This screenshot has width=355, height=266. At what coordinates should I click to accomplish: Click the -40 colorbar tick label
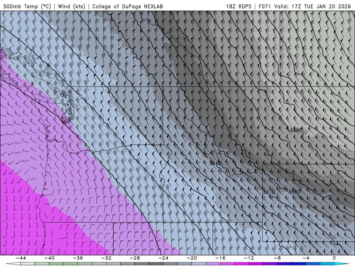pyautogui.click(x=49, y=258)
